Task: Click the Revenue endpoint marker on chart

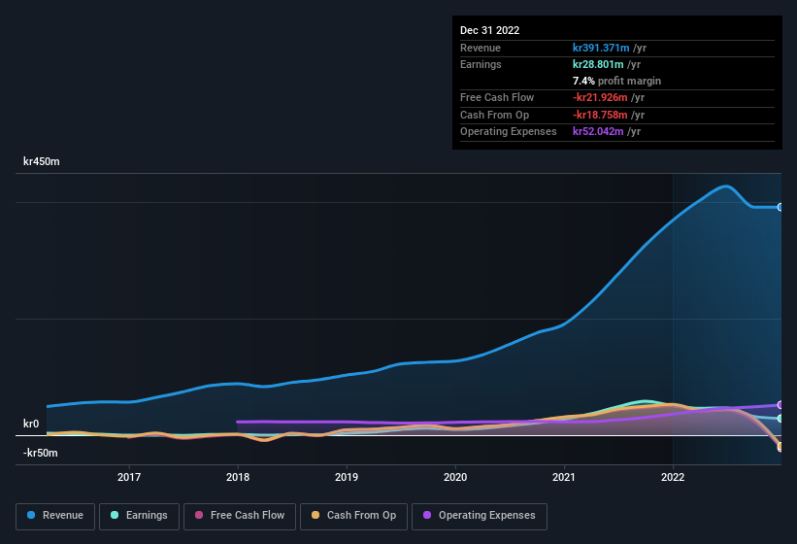Action: pos(780,207)
